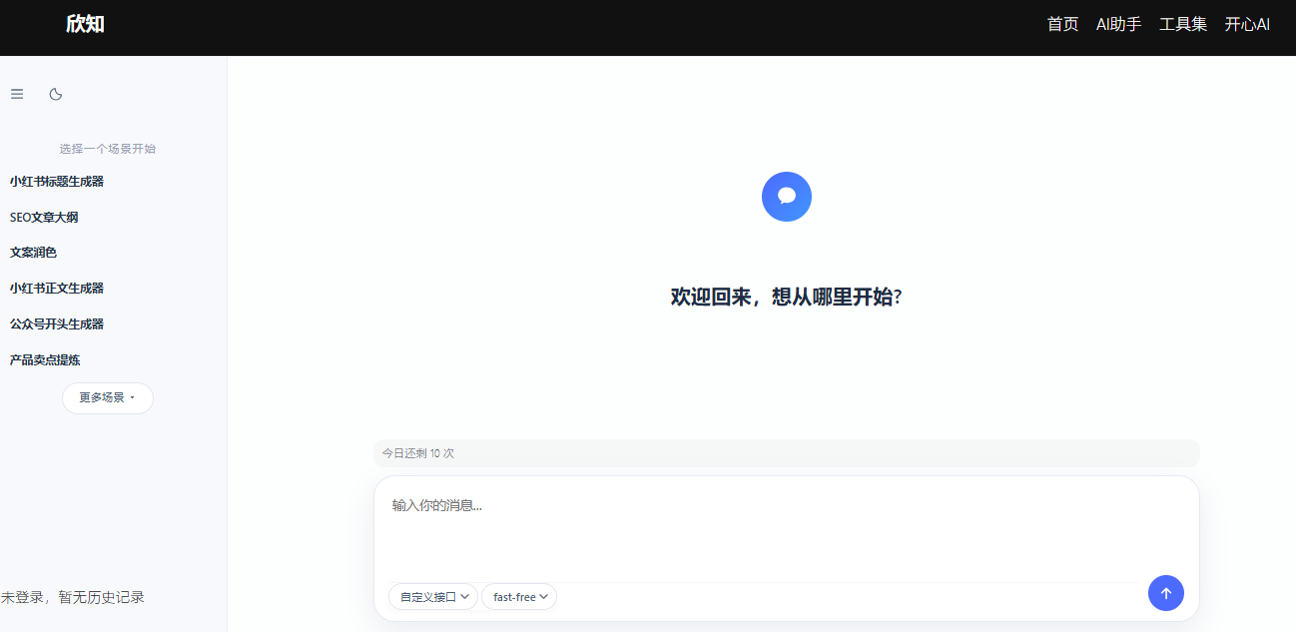The height and width of the screenshot is (632, 1296).
Task: Click the blue chat bubble icon
Action: click(x=787, y=197)
